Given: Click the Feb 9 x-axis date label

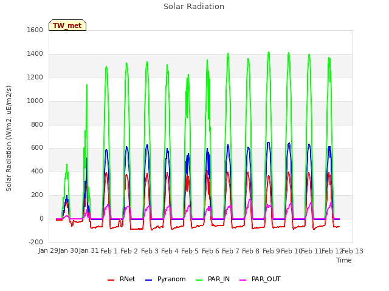Looking at the screenshot, I should [271, 251].
